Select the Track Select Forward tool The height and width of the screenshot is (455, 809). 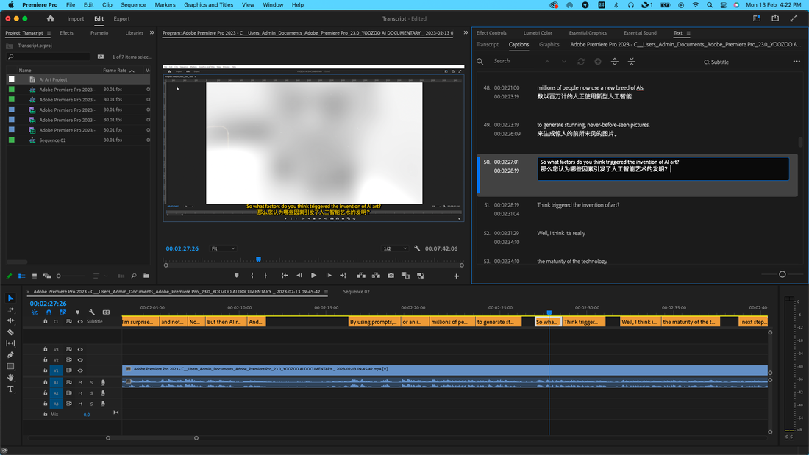[10, 309]
